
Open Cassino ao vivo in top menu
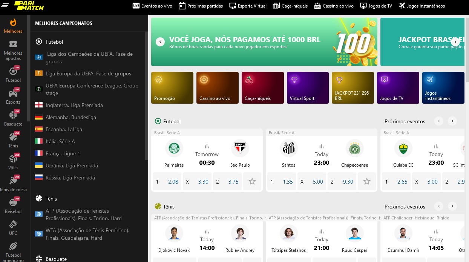tap(334, 6)
